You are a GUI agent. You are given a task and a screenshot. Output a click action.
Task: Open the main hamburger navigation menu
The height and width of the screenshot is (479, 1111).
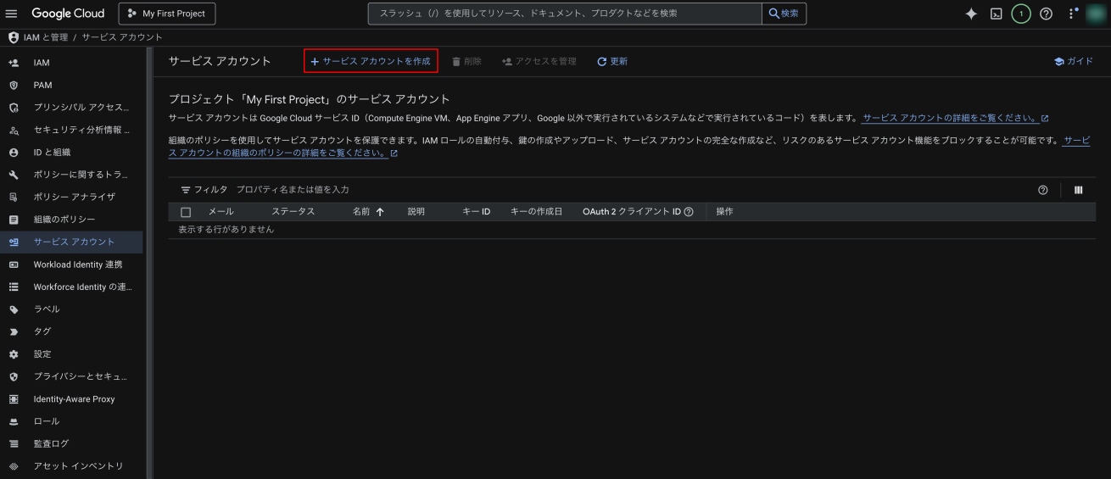coord(12,14)
